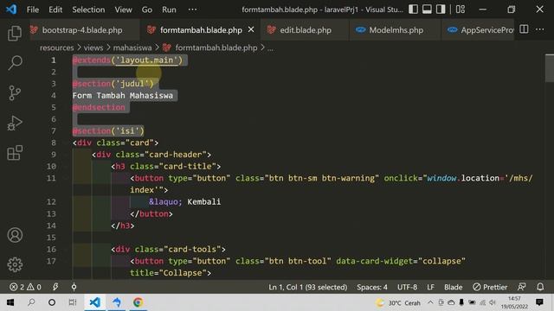Viewport: 554px width, 311px height.
Task: Open the Source Control view
Action: [15, 92]
